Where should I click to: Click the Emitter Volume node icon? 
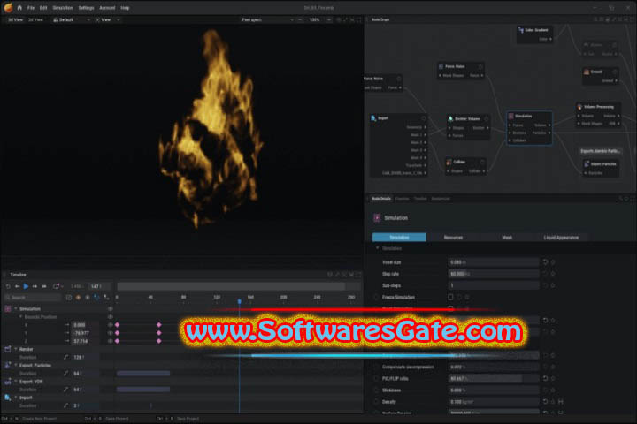pos(451,117)
